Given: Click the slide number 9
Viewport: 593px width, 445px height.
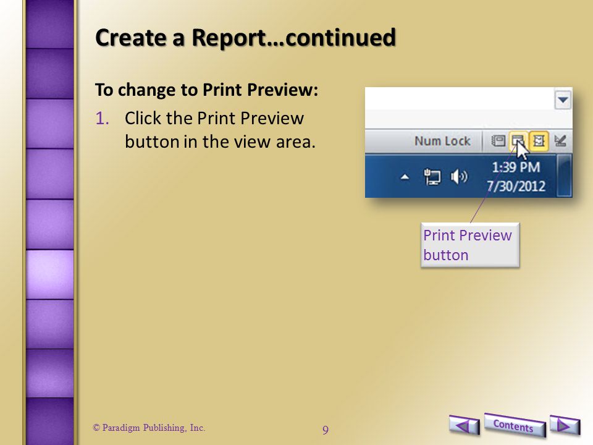Looking at the screenshot, I should tap(326, 430).
